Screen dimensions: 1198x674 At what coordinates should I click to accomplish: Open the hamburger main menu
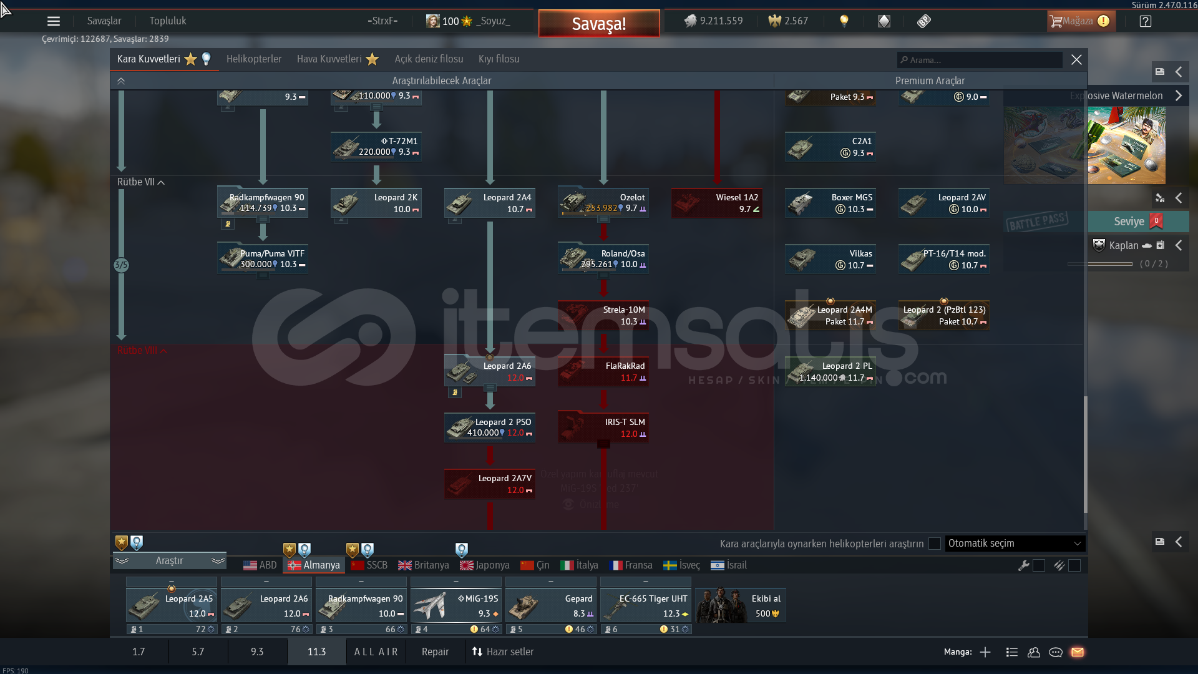coord(54,21)
